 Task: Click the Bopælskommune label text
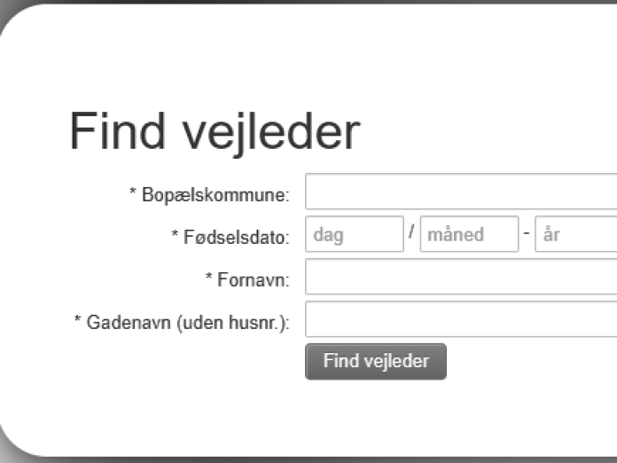pos(215,194)
